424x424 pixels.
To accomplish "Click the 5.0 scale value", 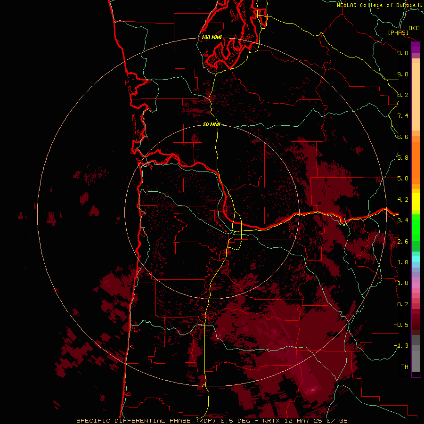I will pos(403,179).
